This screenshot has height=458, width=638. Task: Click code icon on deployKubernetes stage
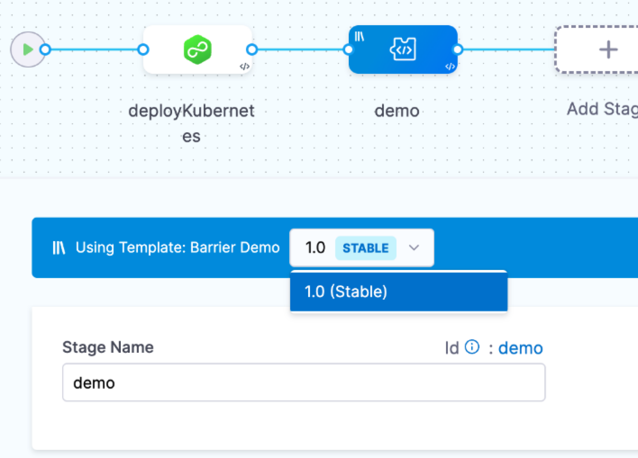coord(244,67)
